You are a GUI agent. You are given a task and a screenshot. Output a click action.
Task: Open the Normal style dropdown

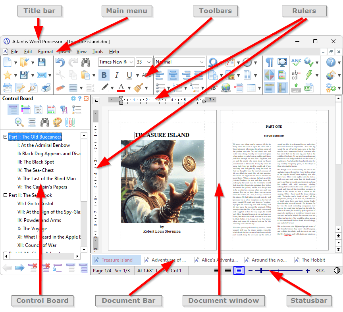coord(202,62)
